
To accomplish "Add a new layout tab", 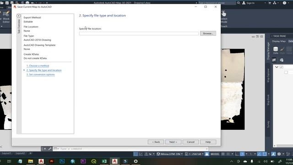I will tap(31, 153).
